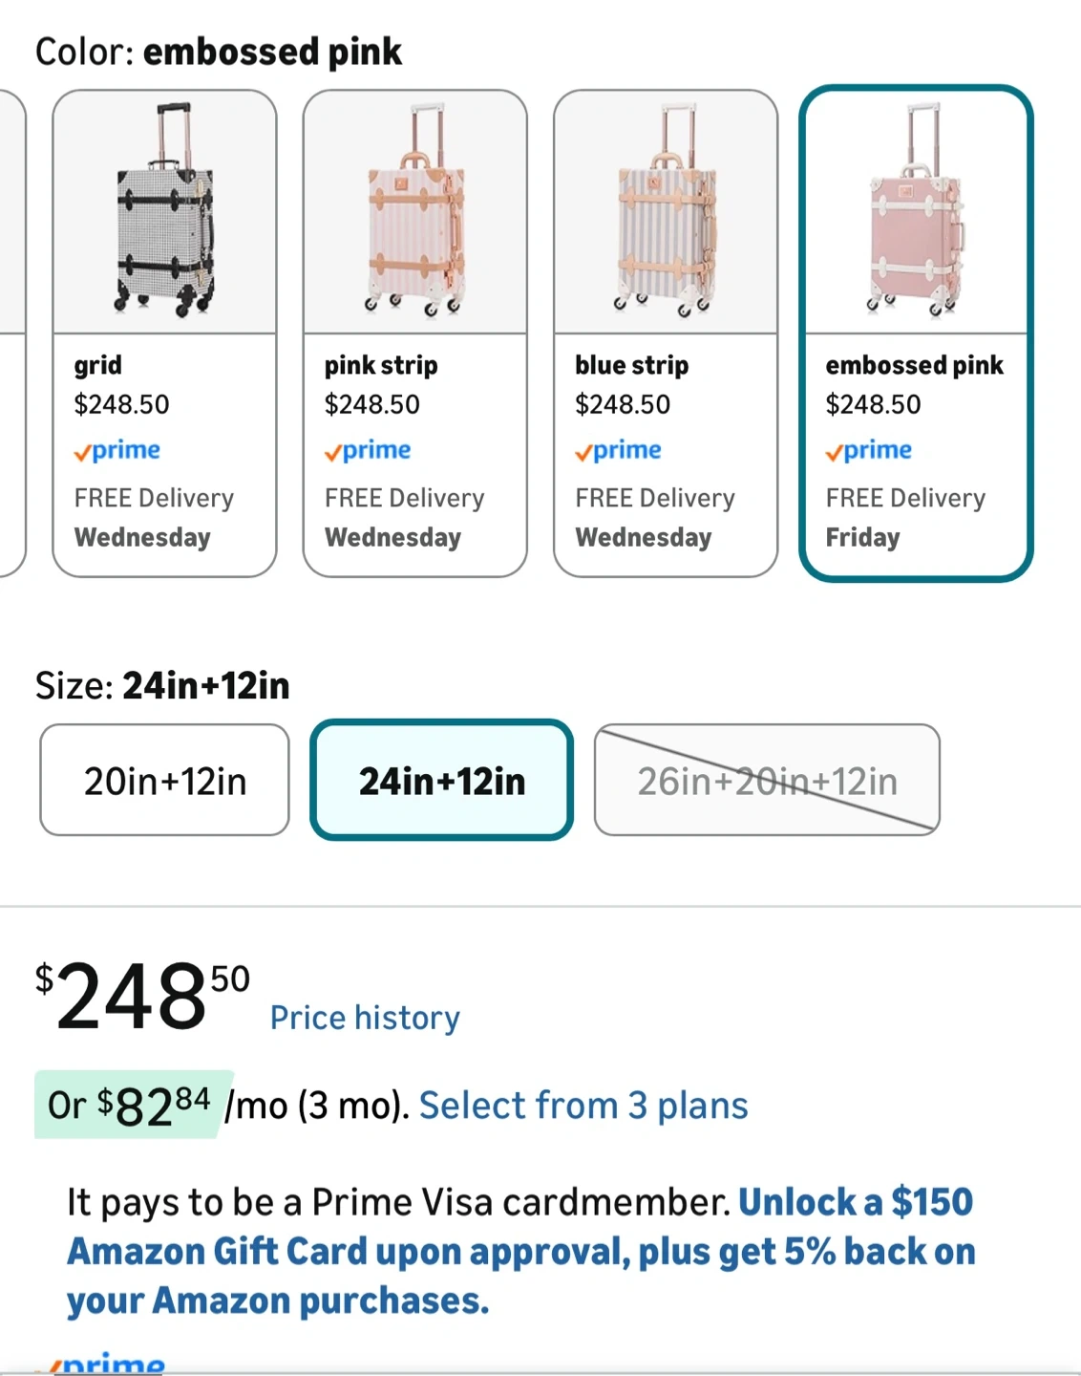Tap the embossed pink suitcase image

tap(916, 212)
